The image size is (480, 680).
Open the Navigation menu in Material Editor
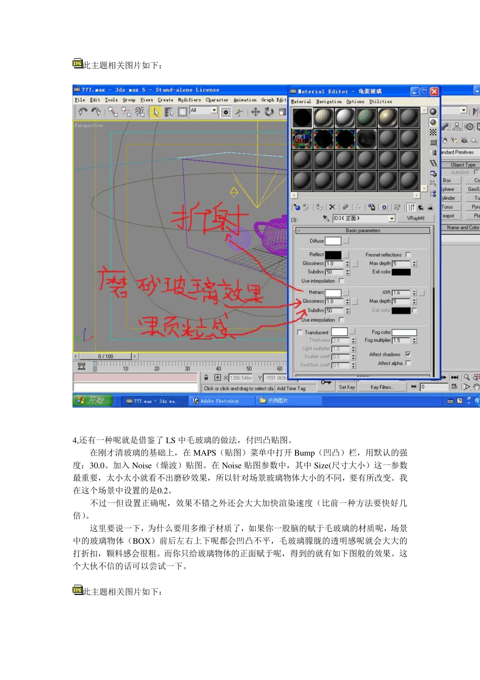(329, 102)
